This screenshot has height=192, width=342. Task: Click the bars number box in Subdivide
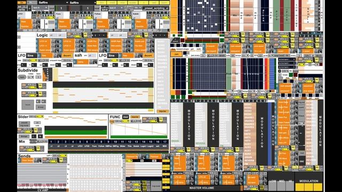(38, 77)
